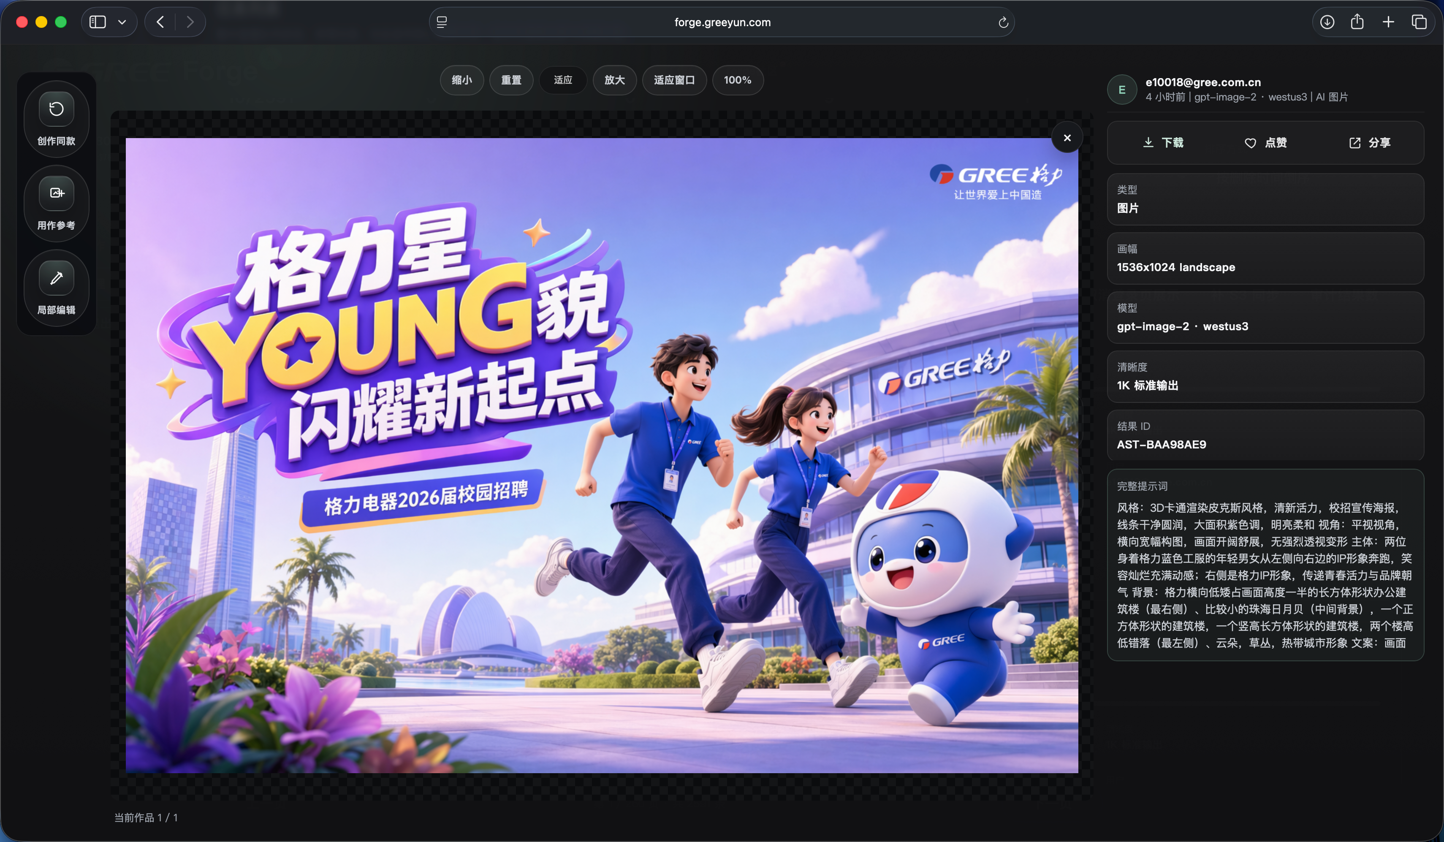
Task: Open a new tab with plus icon
Action: pos(1388,22)
